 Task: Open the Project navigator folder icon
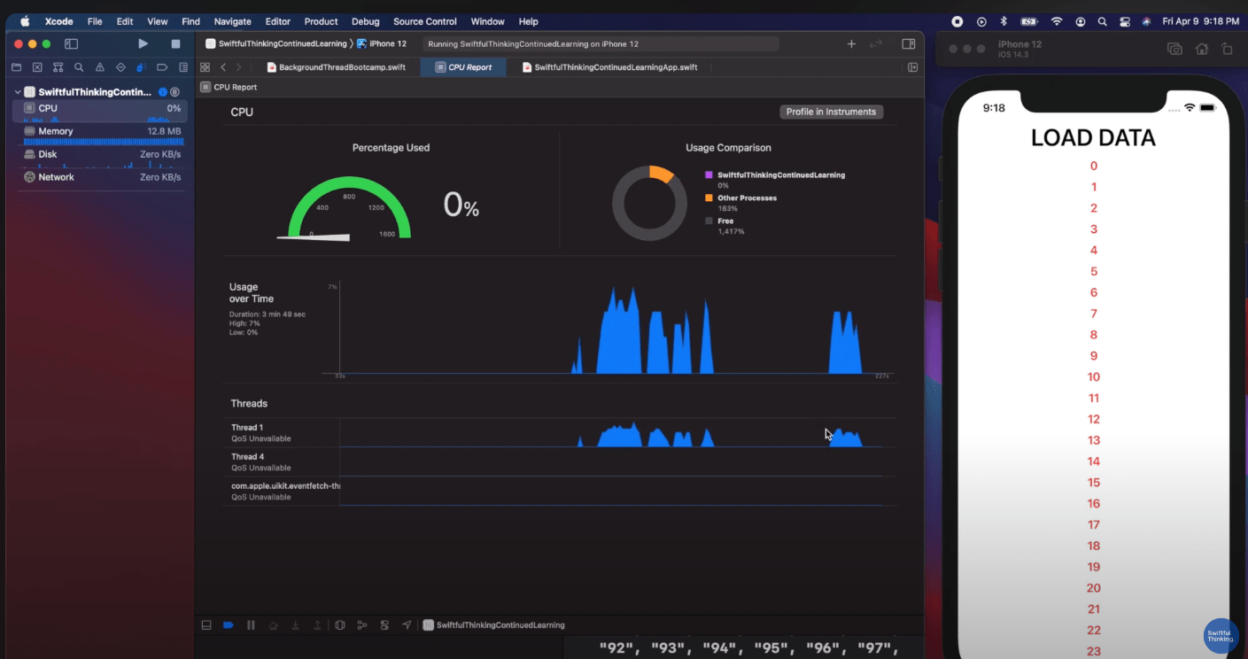(x=16, y=67)
